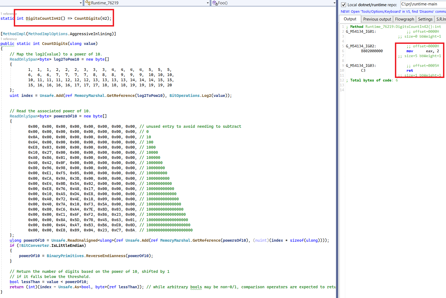This screenshot has width=446, height=298.
Task: Open the Flowgraph tab
Action: tap(404, 19)
